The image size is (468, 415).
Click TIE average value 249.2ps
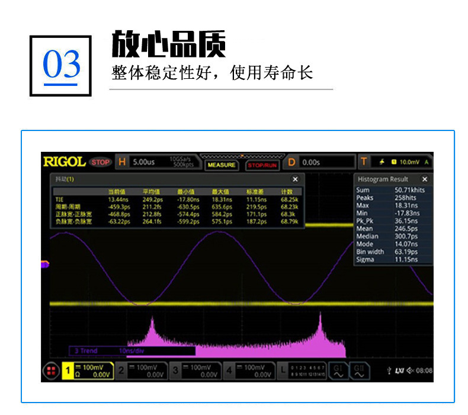tap(152, 200)
